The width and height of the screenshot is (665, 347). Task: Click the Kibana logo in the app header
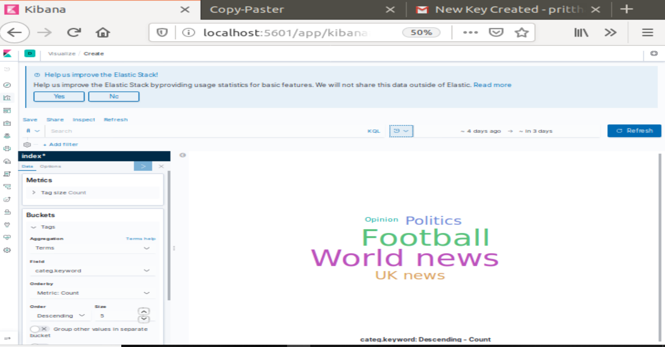(x=7, y=54)
